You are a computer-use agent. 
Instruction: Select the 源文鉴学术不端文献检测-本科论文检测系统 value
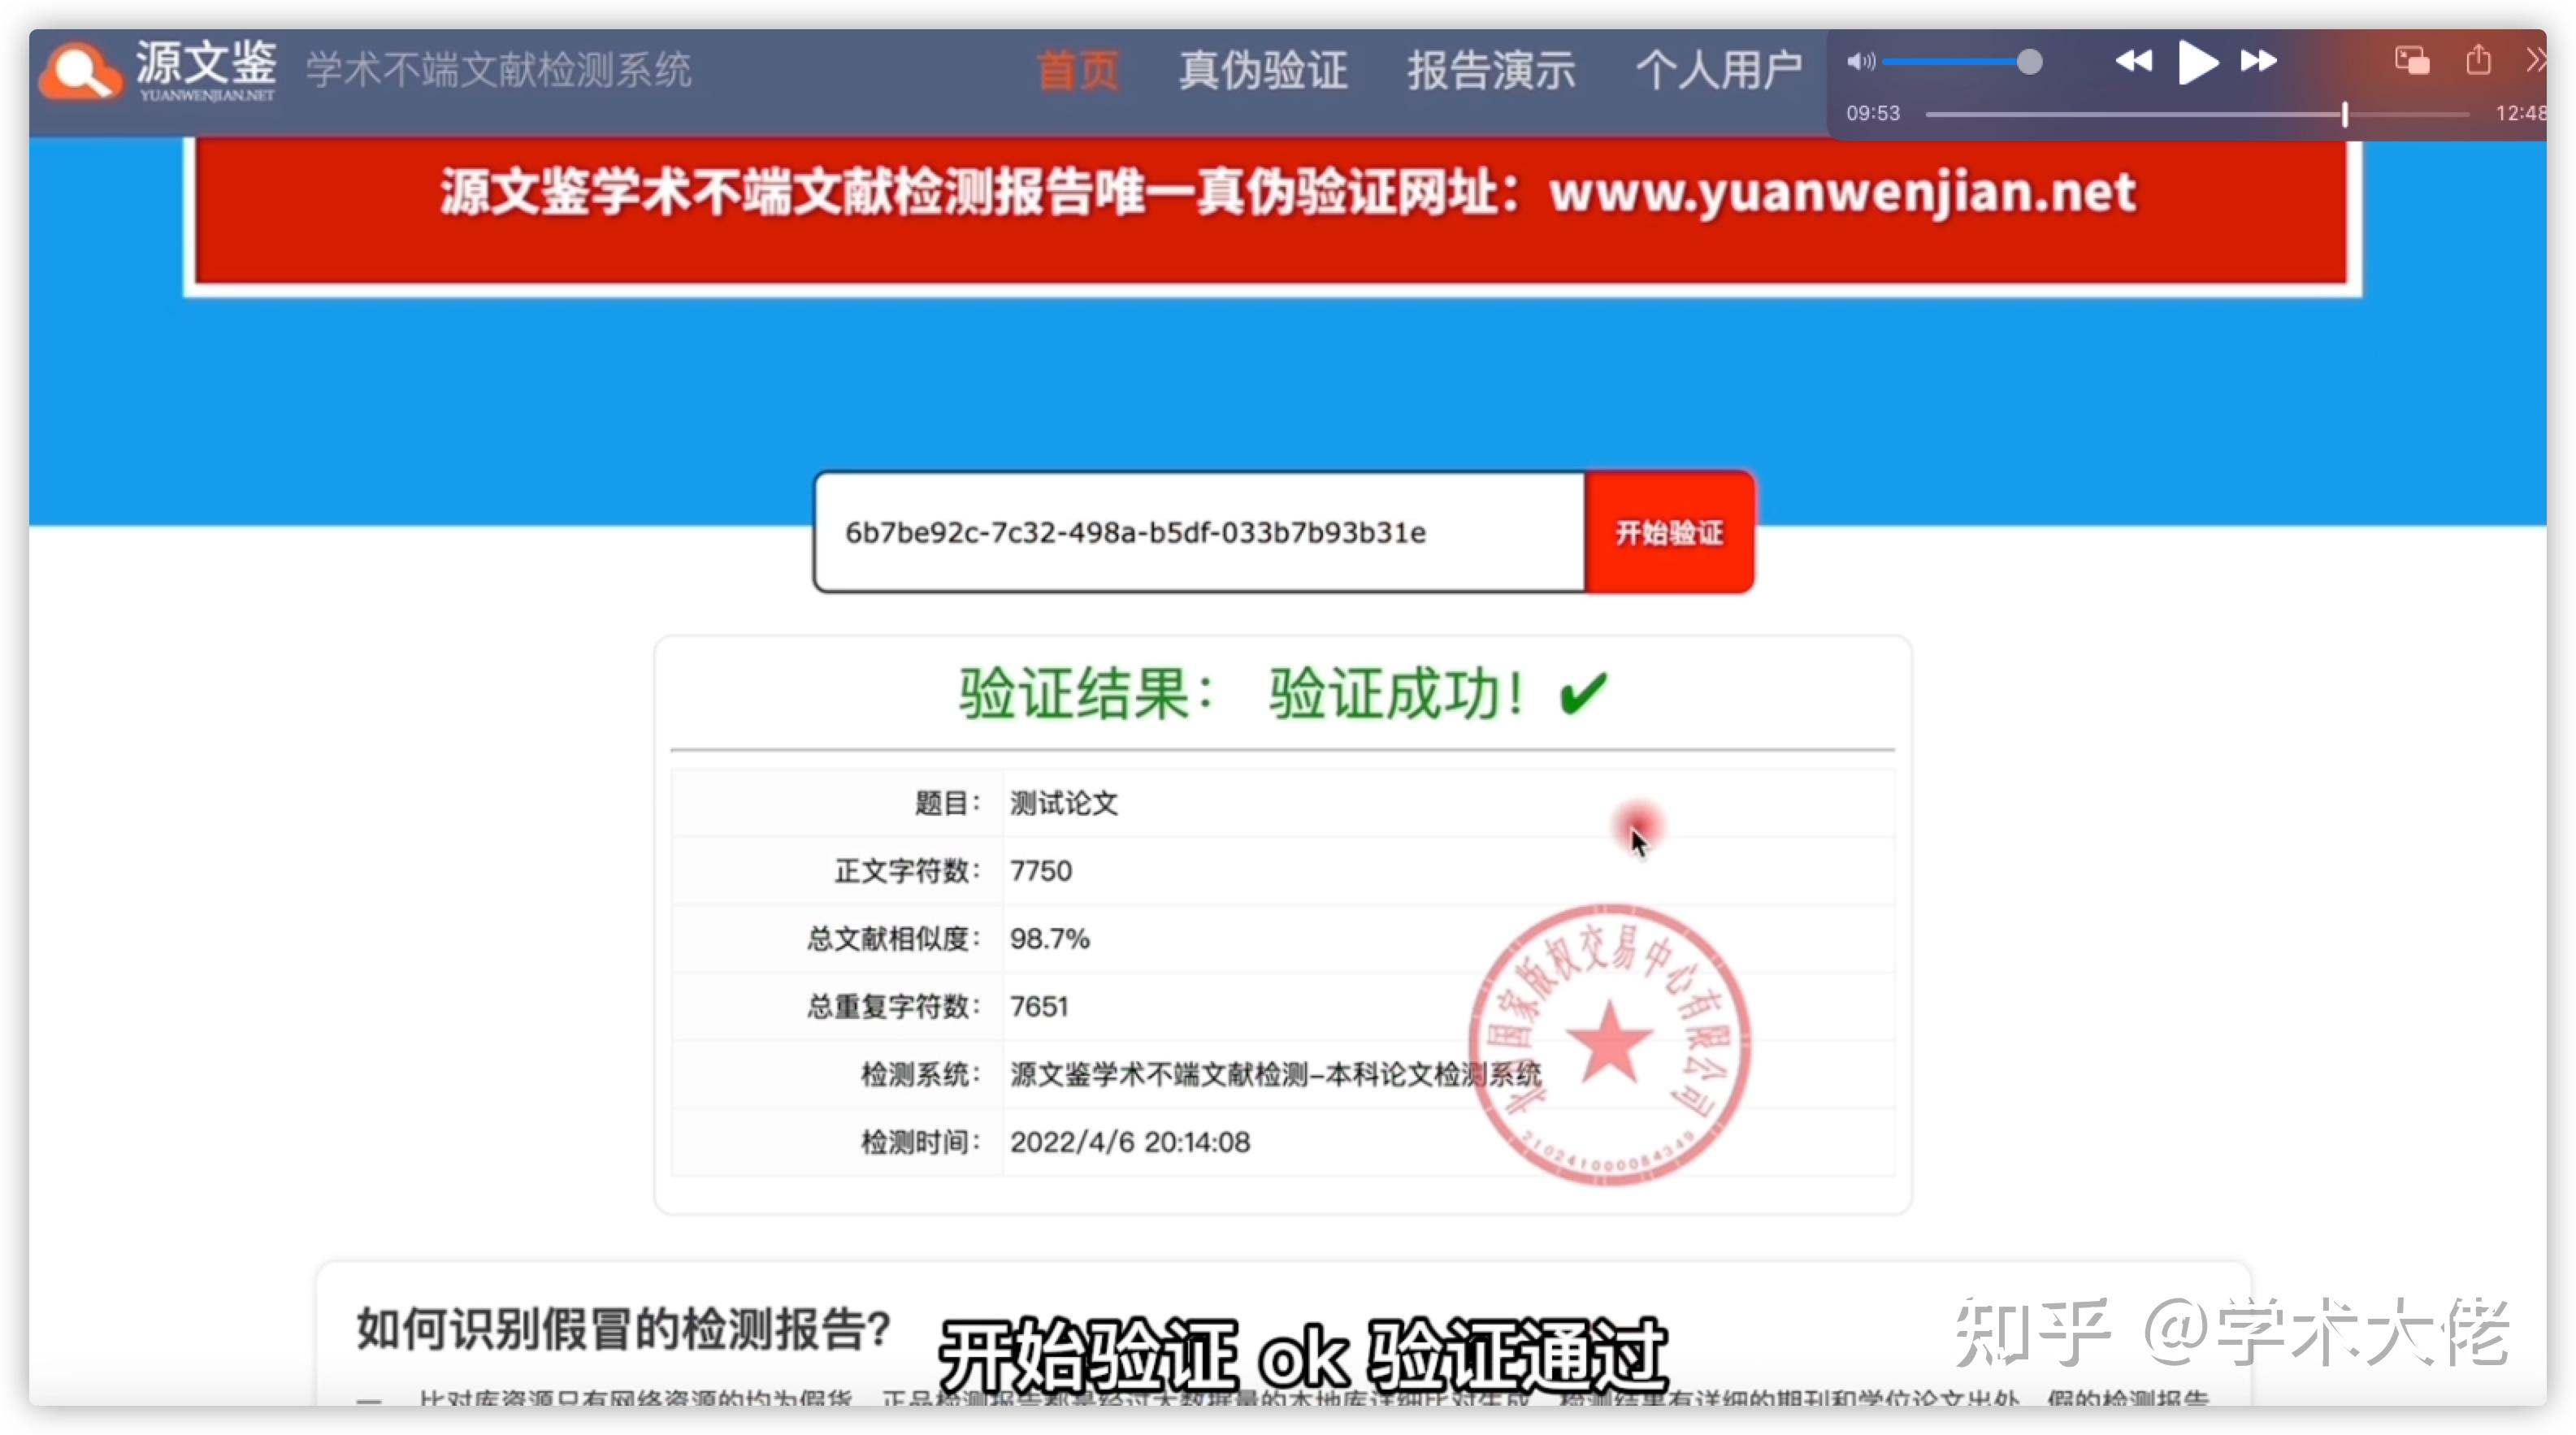point(1276,1074)
